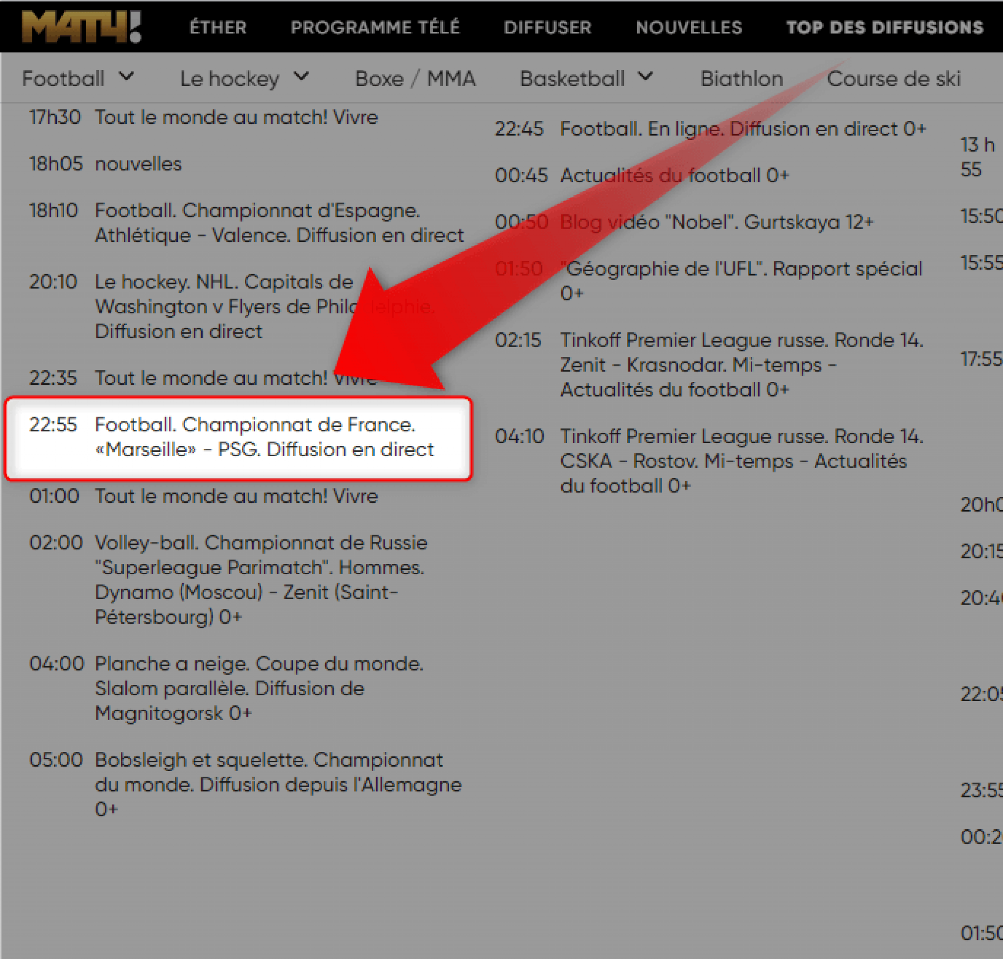1003x959 pixels.
Task: Click the 13 h 55 time in third column
Action: [977, 157]
